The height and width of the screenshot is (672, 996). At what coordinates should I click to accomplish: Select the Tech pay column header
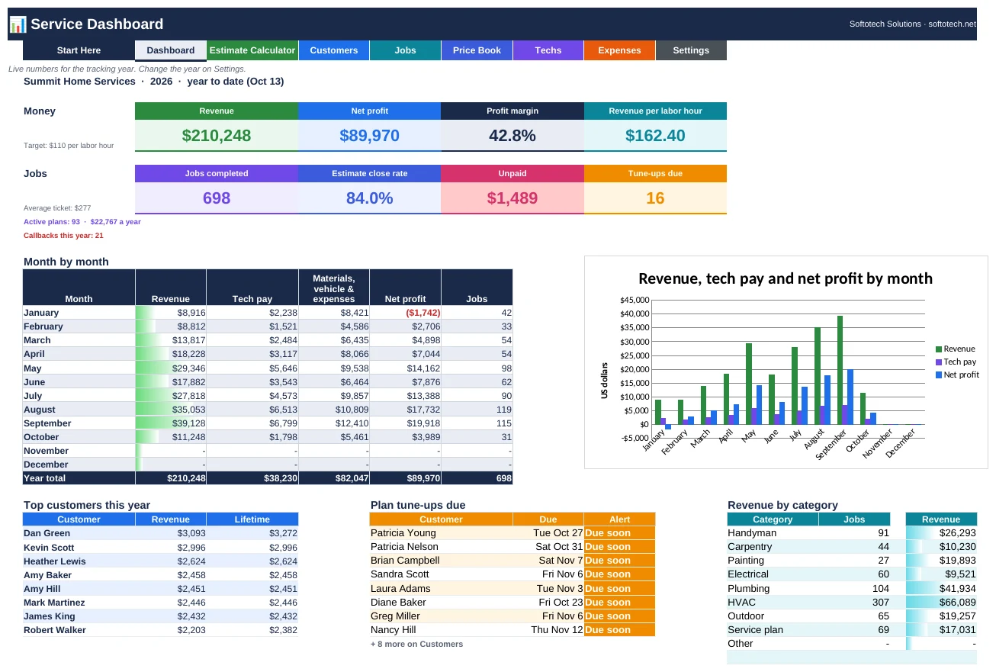tap(252, 288)
